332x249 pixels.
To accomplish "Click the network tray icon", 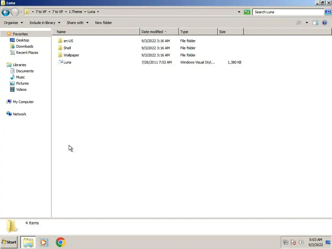I will [x=285, y=242].
